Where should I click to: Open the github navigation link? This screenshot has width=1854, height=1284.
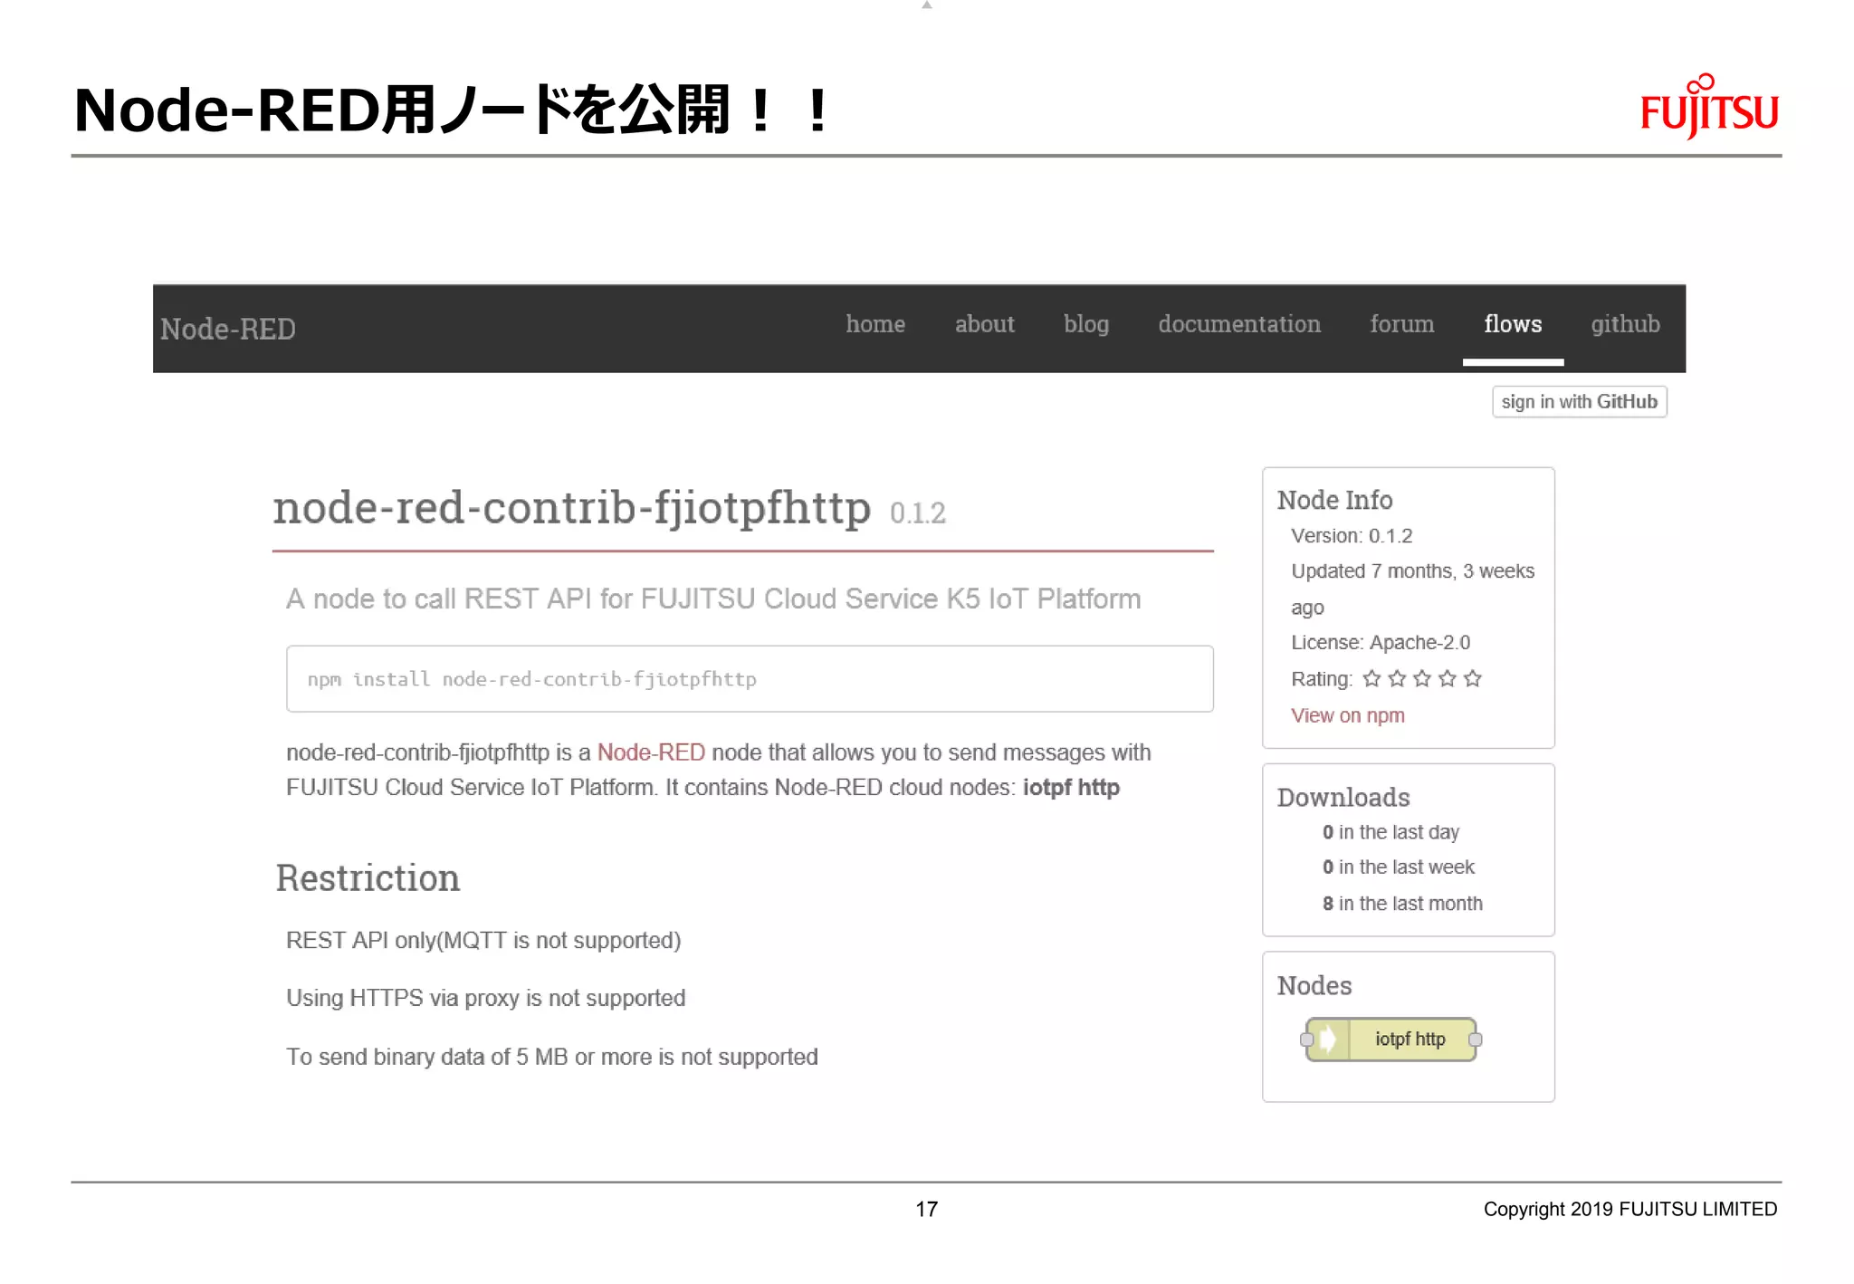[1625, 324]
